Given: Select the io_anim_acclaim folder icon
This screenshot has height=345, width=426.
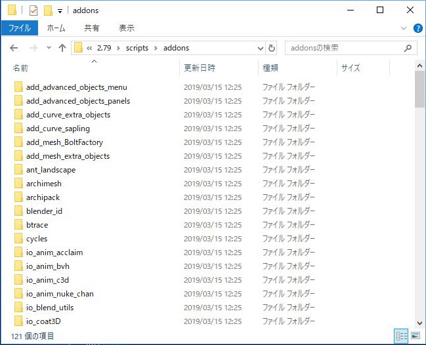Looking at the screenshot, I should tap(18, 253).
